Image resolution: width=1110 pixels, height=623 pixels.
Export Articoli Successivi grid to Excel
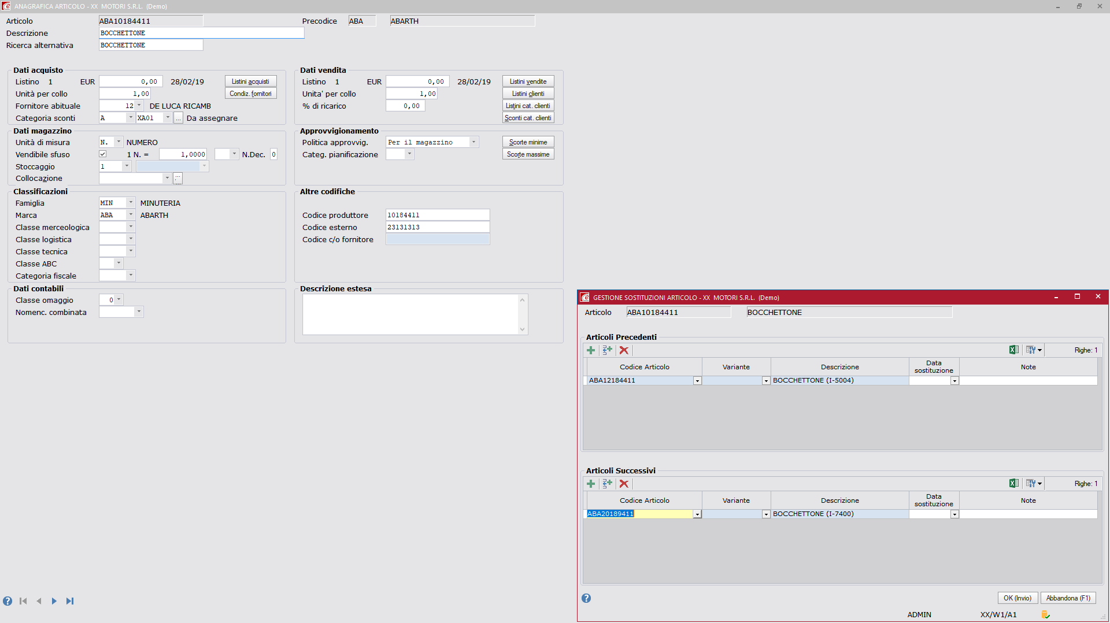point(1014,483)
